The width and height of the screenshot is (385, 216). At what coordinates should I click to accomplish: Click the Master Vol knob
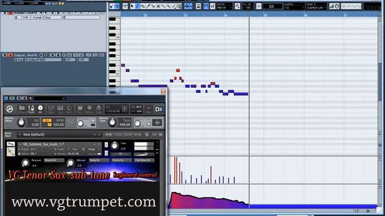pos(22,122)
